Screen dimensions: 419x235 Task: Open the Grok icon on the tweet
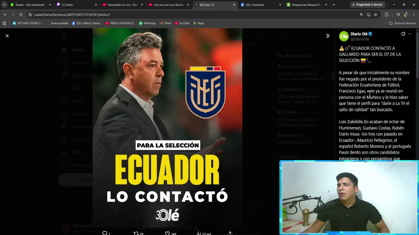(403, 34)
